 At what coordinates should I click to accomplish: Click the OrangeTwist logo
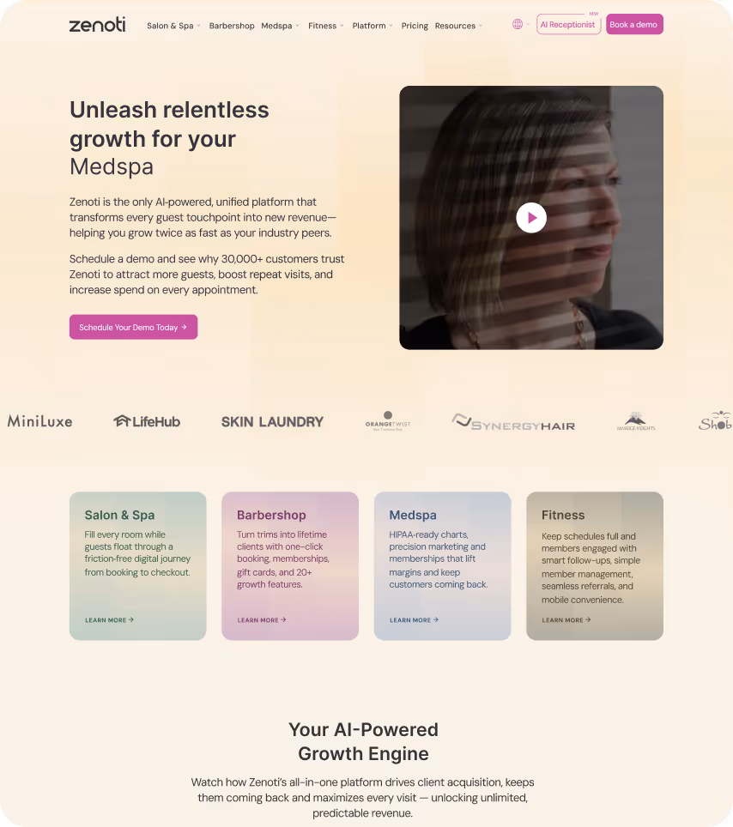coord(388,421)
